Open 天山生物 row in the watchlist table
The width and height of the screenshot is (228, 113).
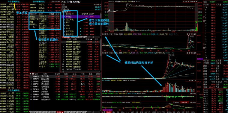tap(65, 76)
